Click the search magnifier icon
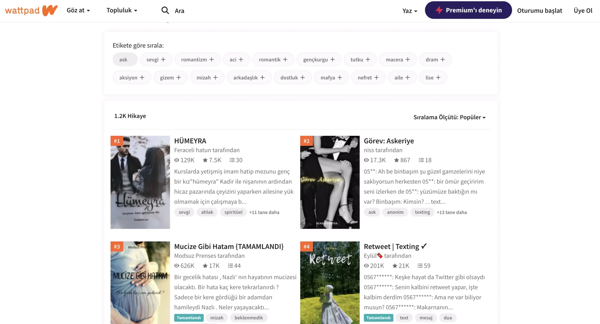The width and height of the screenshot is (600, 324). tap(165, 11)
